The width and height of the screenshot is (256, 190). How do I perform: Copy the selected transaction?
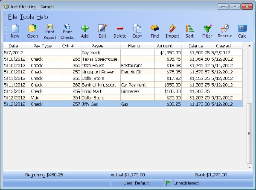(x=137, y=32)
